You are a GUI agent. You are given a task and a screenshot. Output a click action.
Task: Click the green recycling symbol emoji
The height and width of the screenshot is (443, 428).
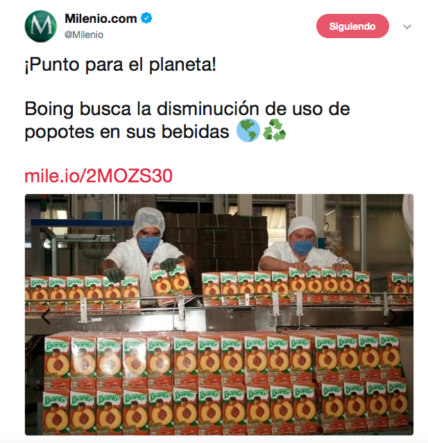coord(274,130)
